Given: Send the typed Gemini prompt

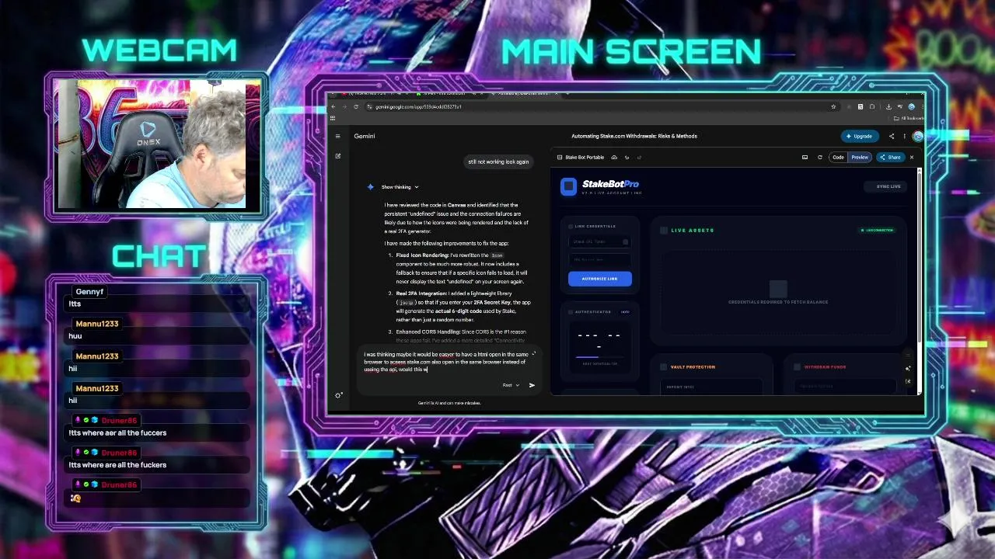Looking at the screenshot, I should (532, 385).
